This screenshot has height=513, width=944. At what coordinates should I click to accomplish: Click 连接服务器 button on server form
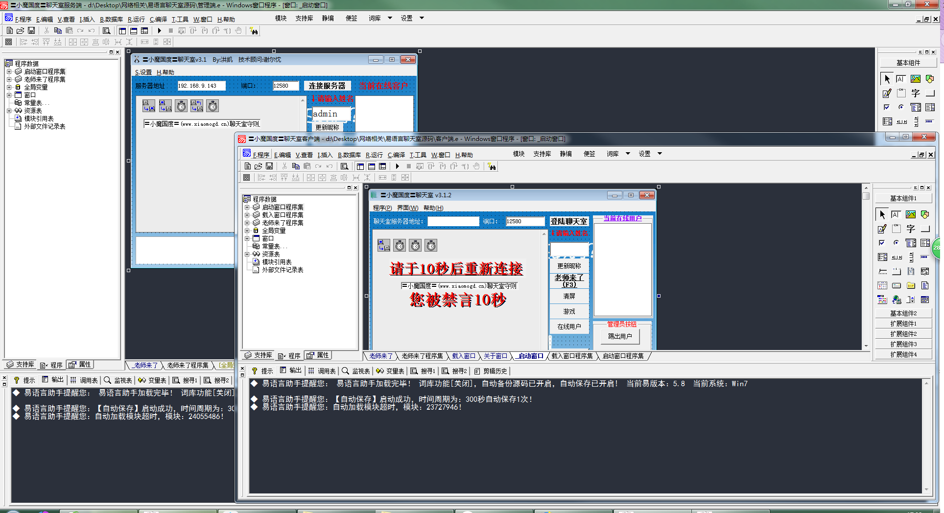pyautogui.click(x=327, y=86)
